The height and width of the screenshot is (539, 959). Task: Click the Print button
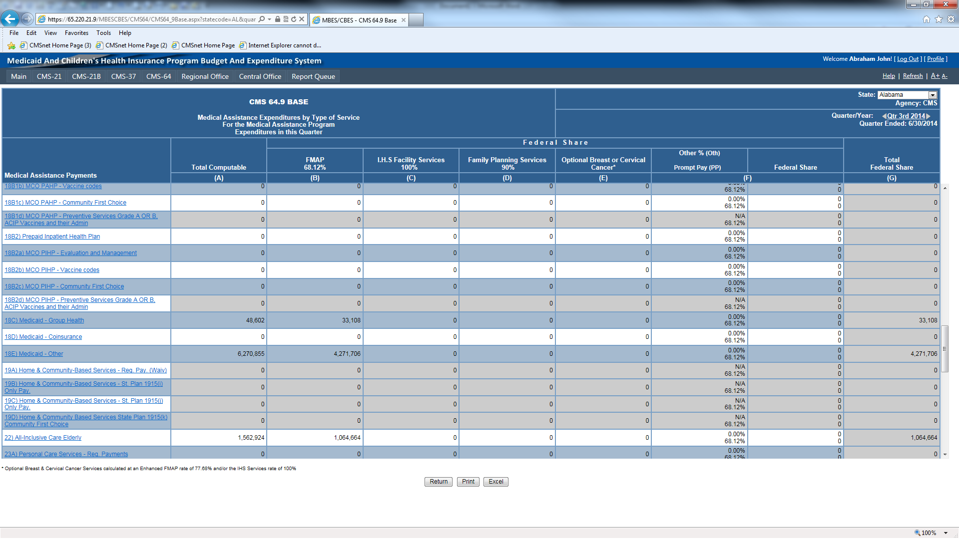(468, 482)
